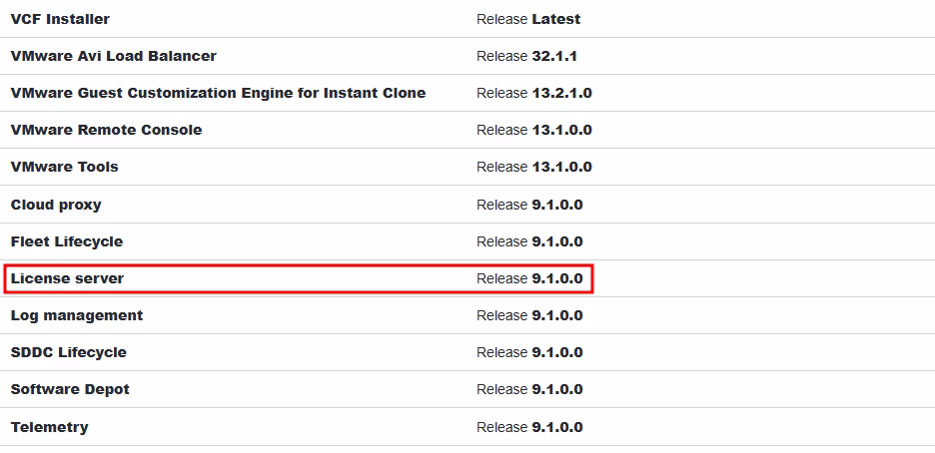Select the SDDC Lifecycle product

click(x=69, y=352)
